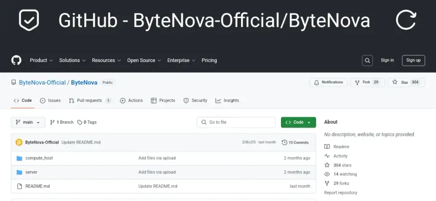Switch to the Pull requests tab
Viewport: 436px width, 201px height.
[x=90, y=100]
